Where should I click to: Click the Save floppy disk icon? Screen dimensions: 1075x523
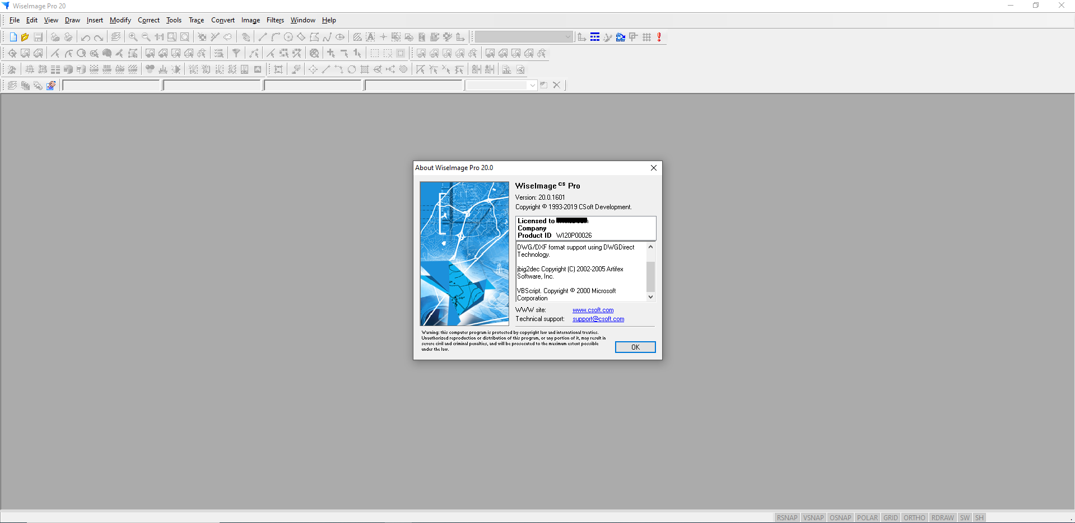[x=38, y=37]
